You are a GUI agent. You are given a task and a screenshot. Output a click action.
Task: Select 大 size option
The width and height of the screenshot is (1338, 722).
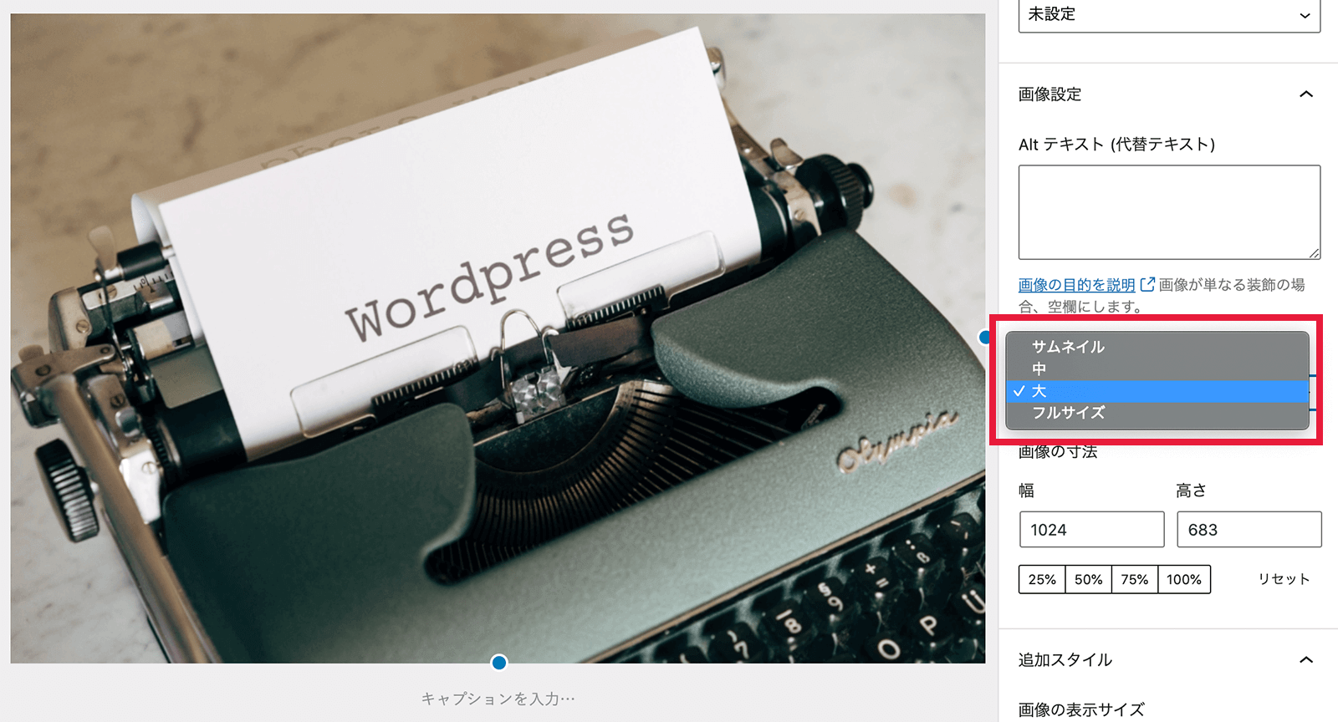(1157, 391)
